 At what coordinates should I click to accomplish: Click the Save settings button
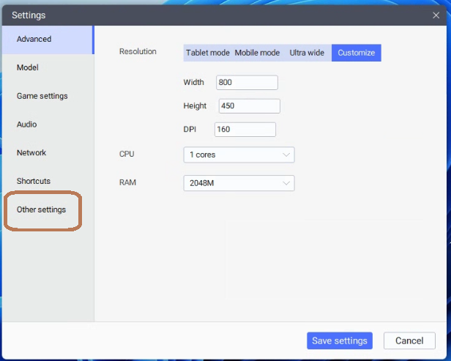(340, 340)
